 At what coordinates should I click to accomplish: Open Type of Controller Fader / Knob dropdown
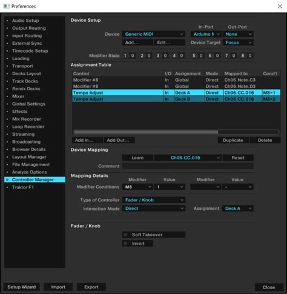(154, 200)
